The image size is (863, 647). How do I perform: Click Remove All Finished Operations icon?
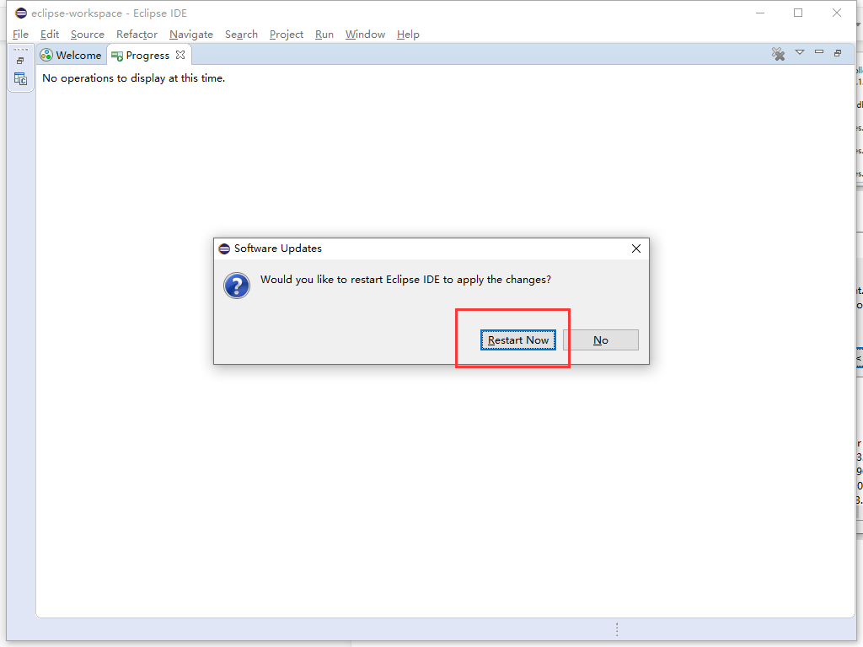[x=778, y=53]
